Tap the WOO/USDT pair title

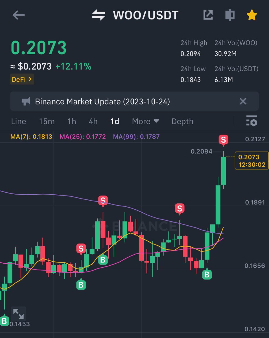click(x=146, y=15)
